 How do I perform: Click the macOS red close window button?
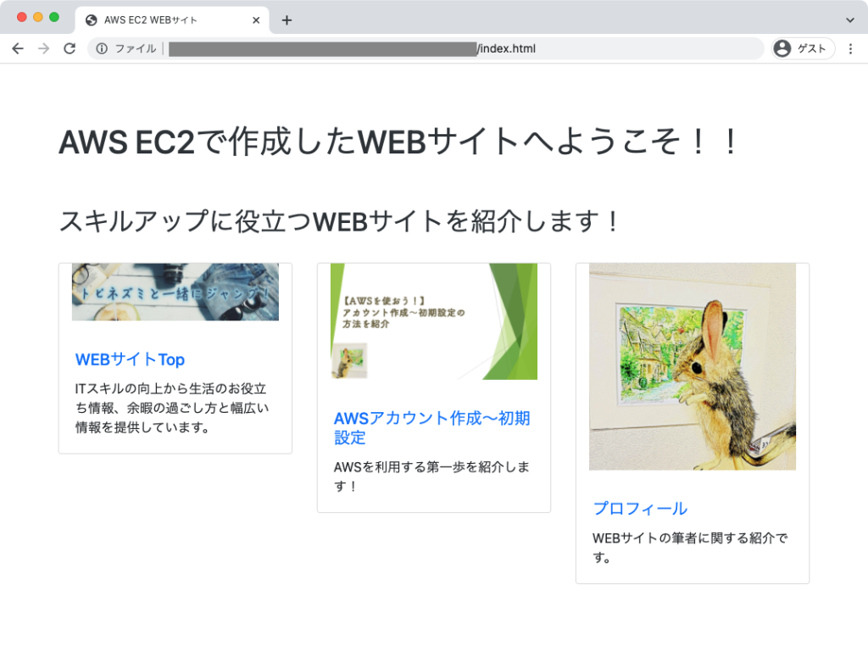tap(22, 17)
